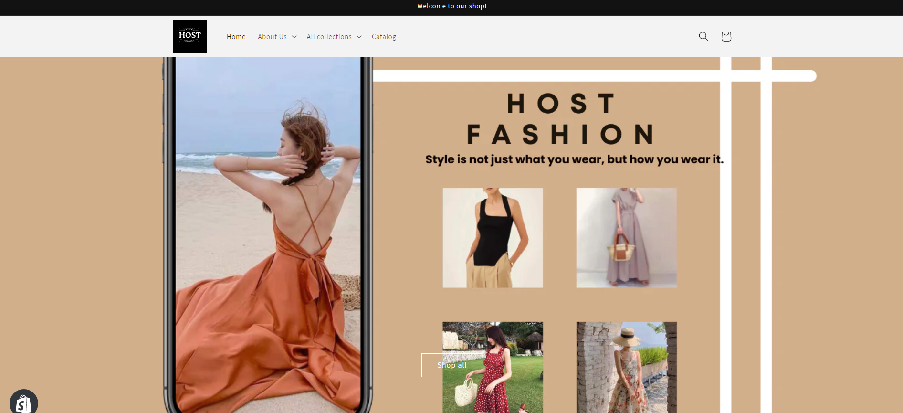Click the HOST logo in the header
Screen dimensions: 903x413
coord(189,36)
